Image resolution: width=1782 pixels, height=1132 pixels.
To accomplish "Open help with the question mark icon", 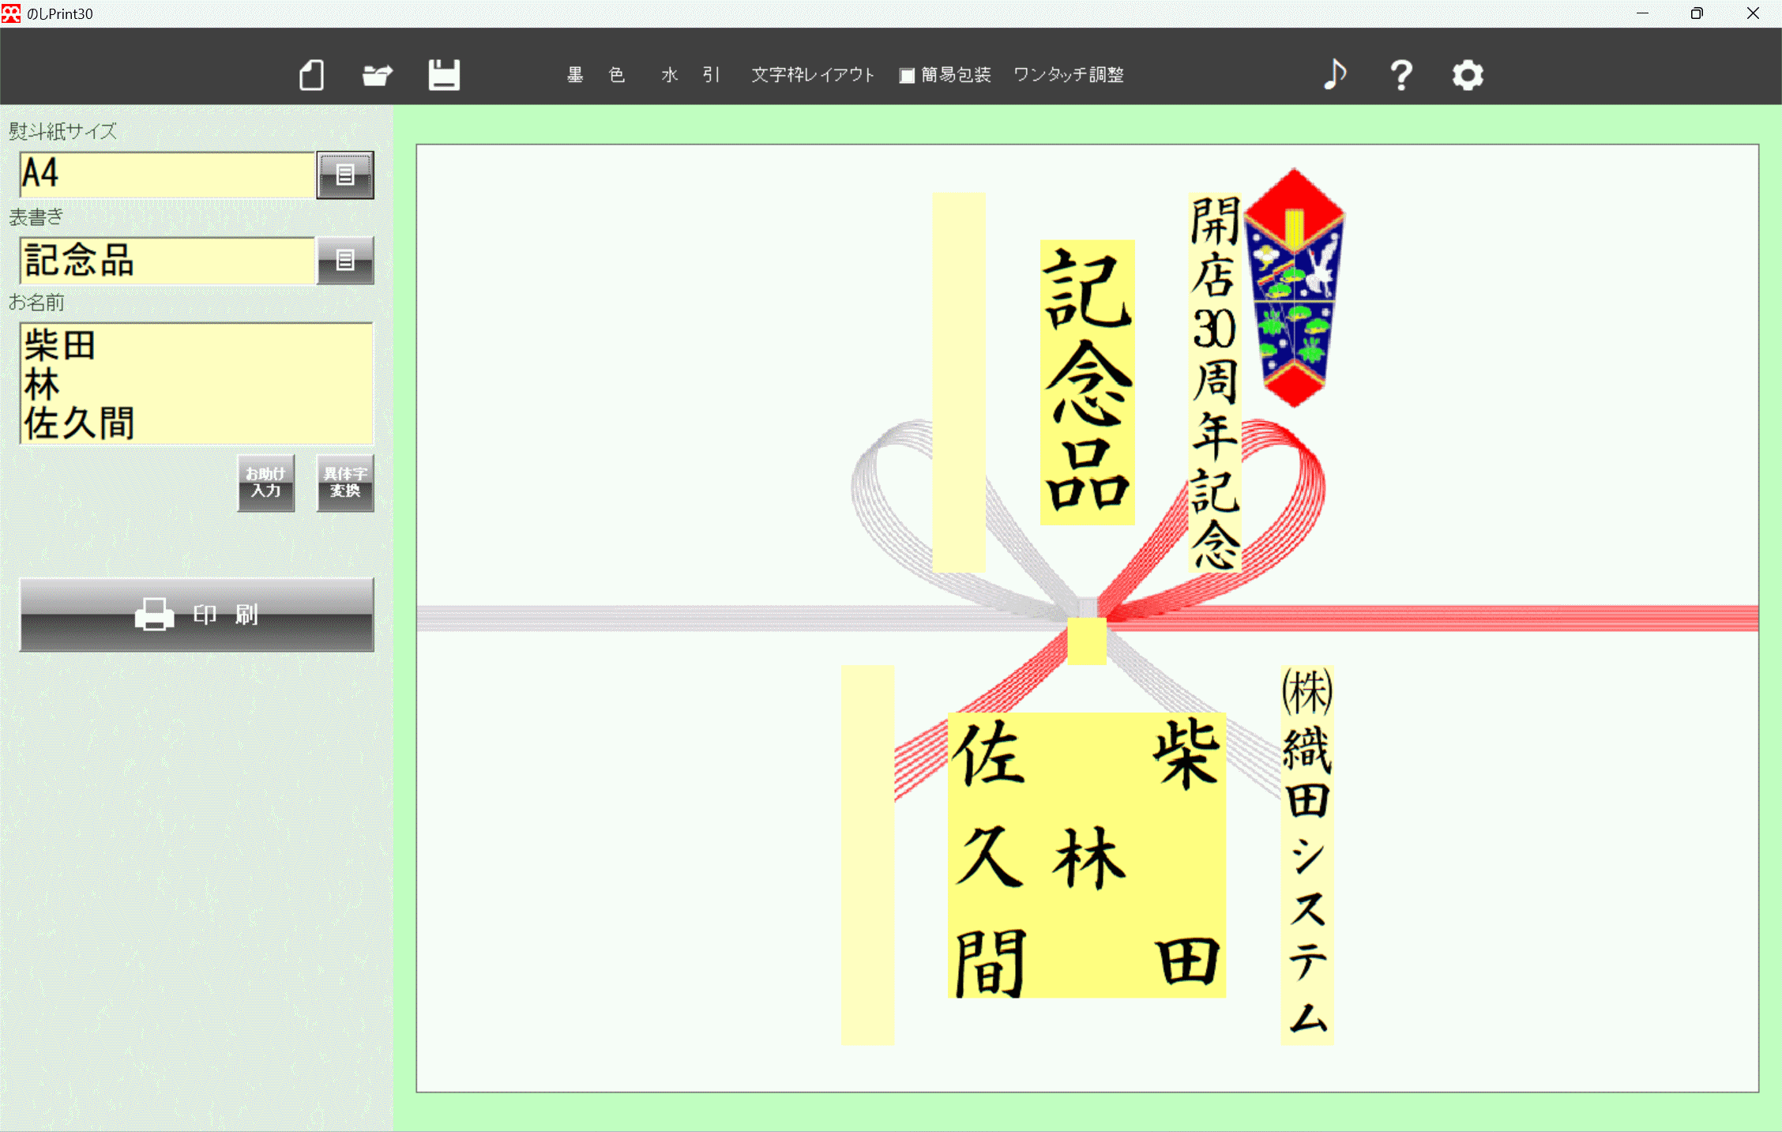I will click(x=1401, y=75).
